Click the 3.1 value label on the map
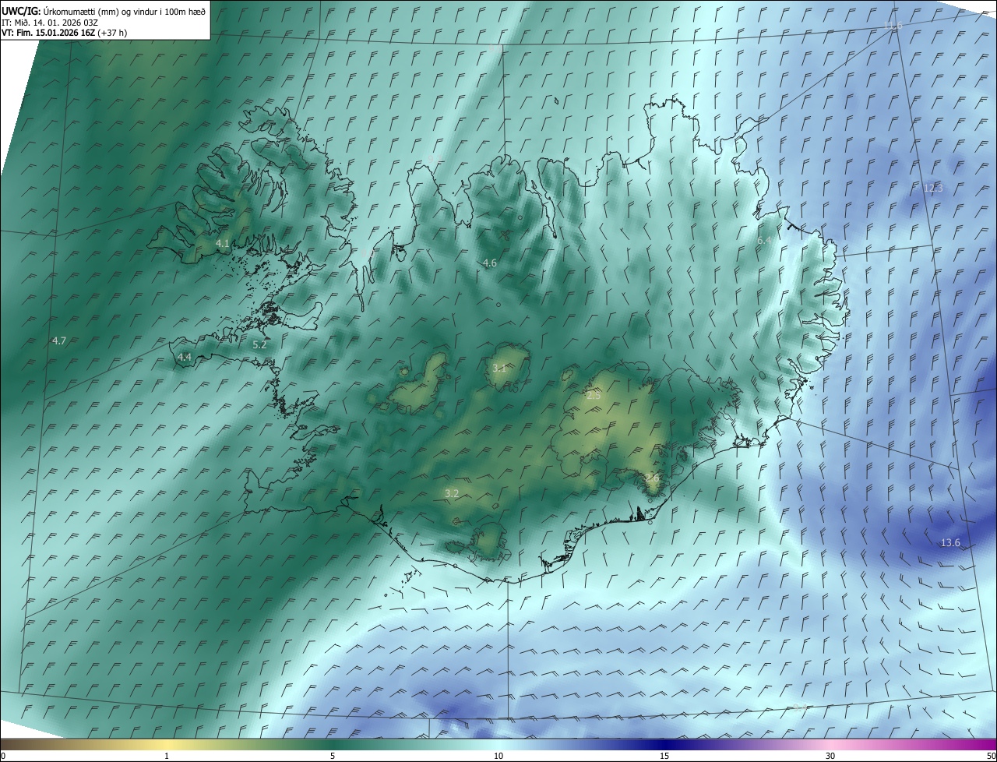This screenshot has height=762, width=997. (499, 368)
